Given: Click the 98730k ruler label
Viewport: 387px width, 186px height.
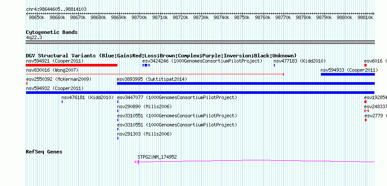Looking at the screenshot, I should (x=201, y=17).
